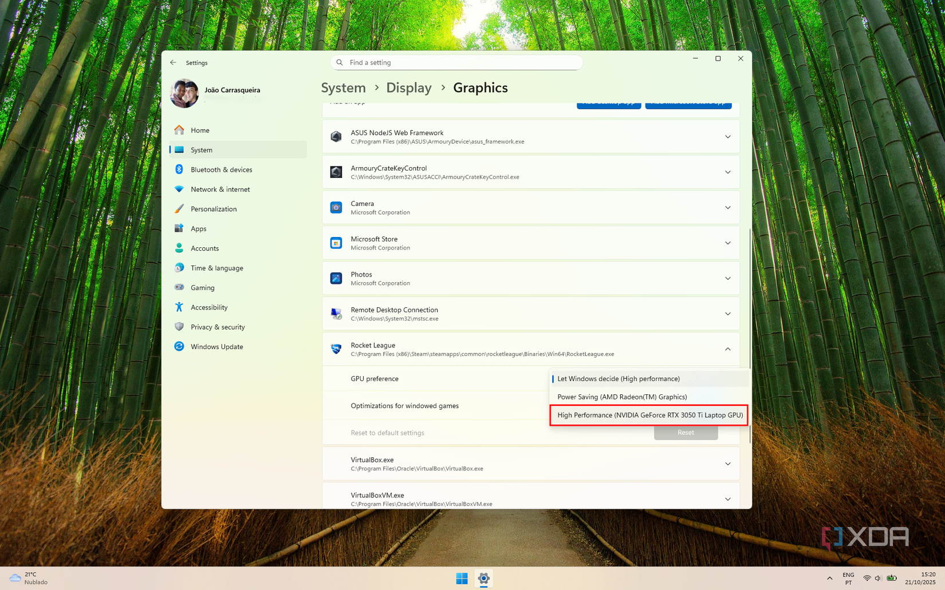This screenshot has height=590, width=945.
Task: Select the Bluetooth & devices icon
Action: tap(180, 169)
